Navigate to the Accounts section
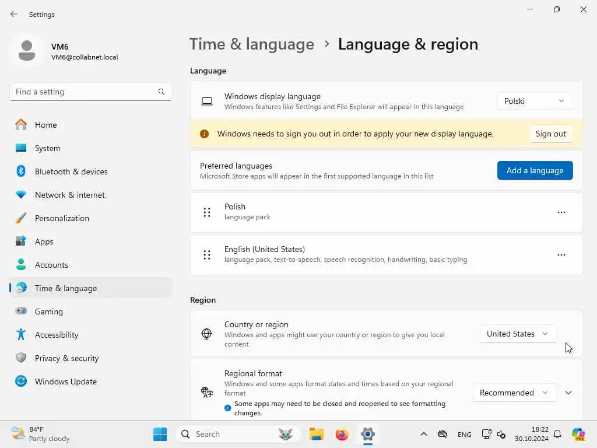The width and height of the screenshot is (597, 448). [91, 265]
